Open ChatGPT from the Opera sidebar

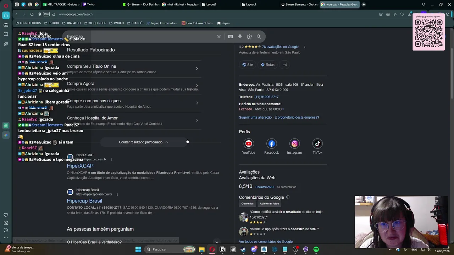click(6, 126)
